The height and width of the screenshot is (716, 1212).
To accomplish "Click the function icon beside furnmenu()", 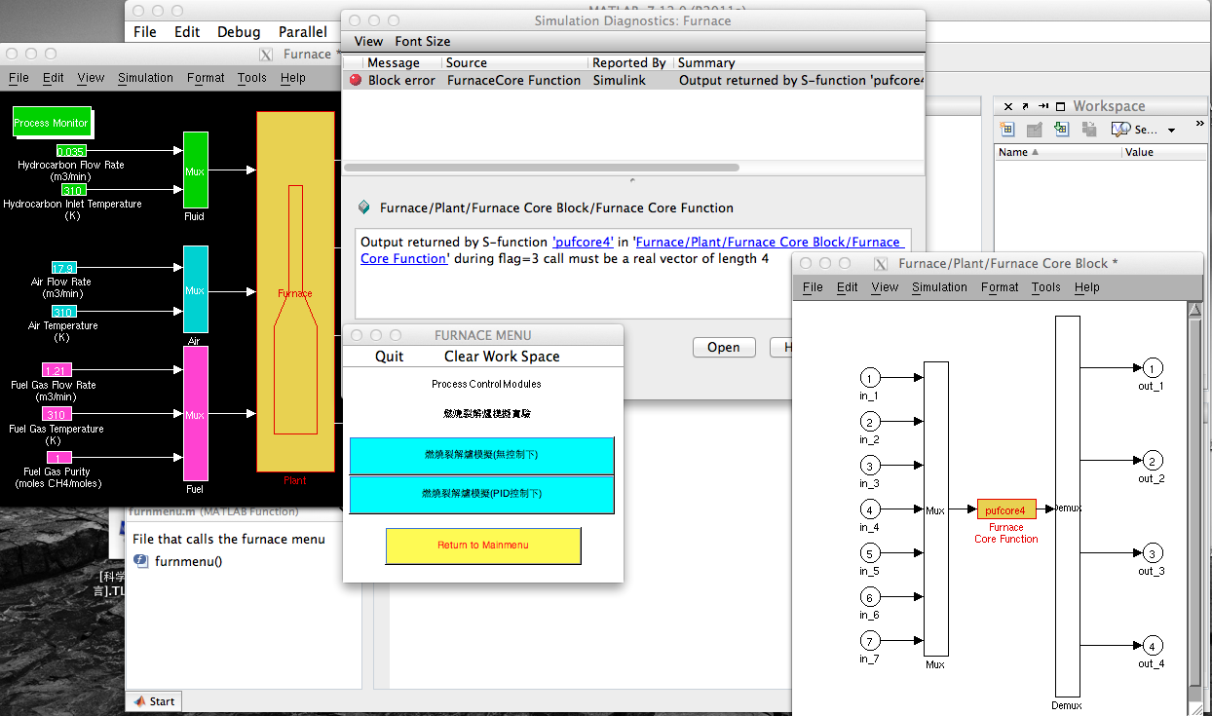I will click(x=141, y=561).
